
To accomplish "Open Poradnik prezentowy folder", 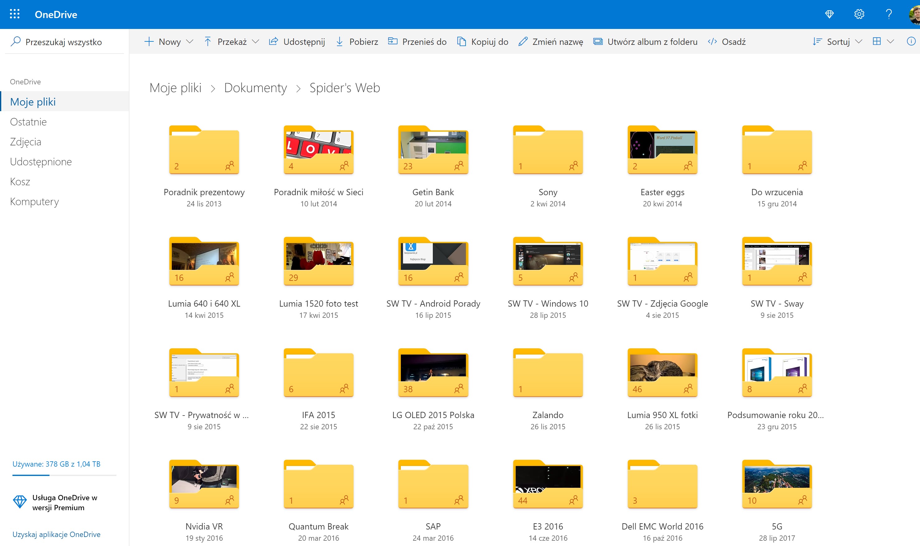I will pyautogui.click(x=204, y=150).
